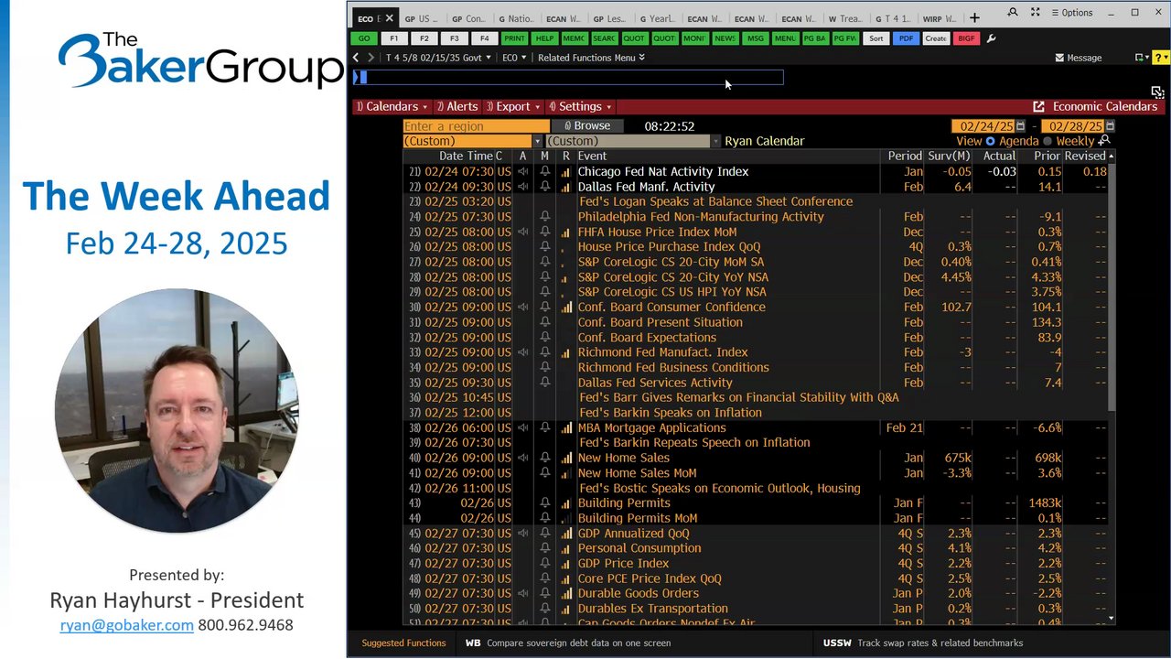This screenshot has width=1171, height=659.
Task: Click the HELP function button
Action: [x=544, y=38]
